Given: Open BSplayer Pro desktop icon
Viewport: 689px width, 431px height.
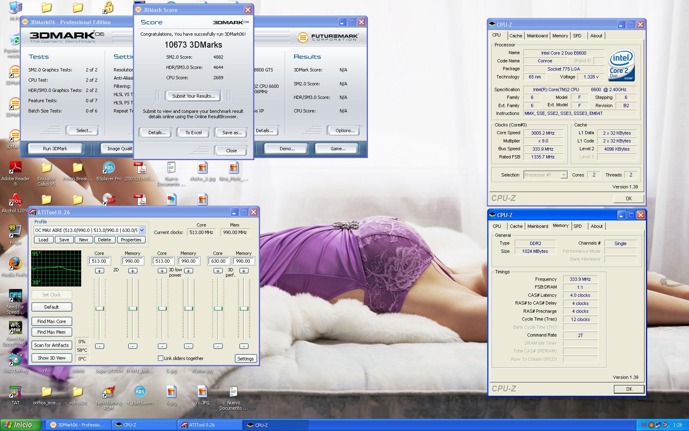Looking at the screenshot, I should click(x=109, y=171).
